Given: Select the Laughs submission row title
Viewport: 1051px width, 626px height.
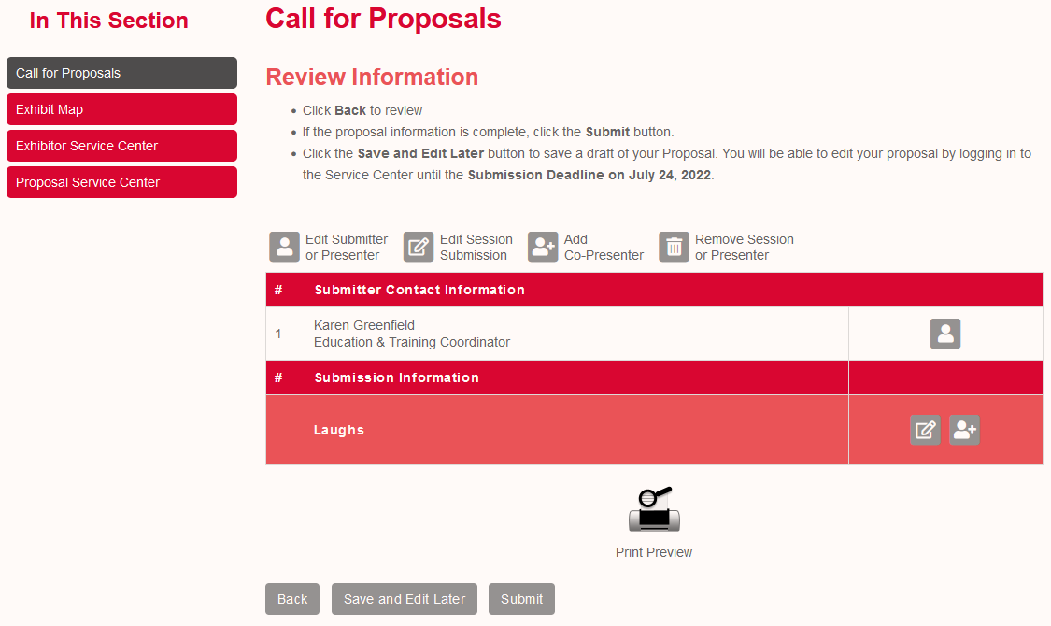Looking at the screenshot, I should coord(339,430).
